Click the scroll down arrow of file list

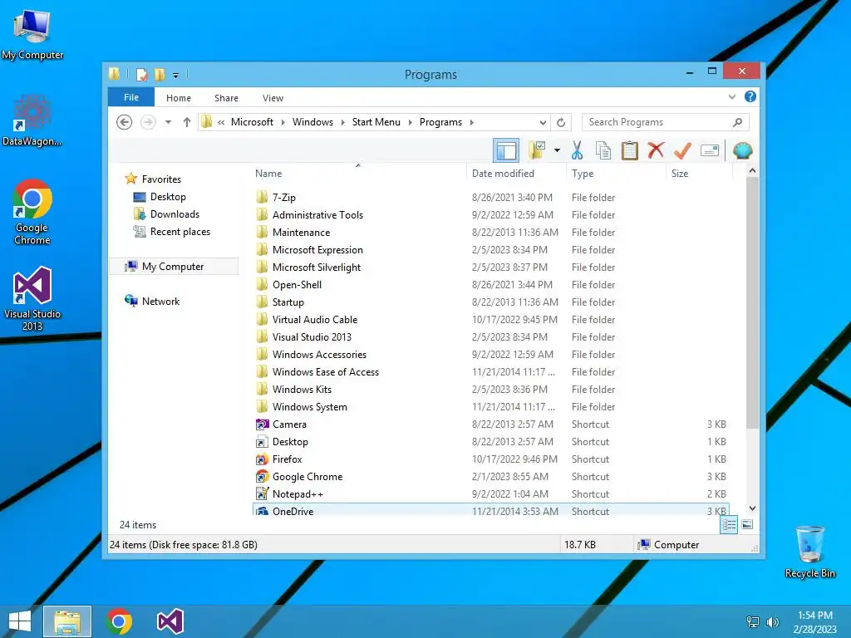pyautogui.click(x=752, y=508)
